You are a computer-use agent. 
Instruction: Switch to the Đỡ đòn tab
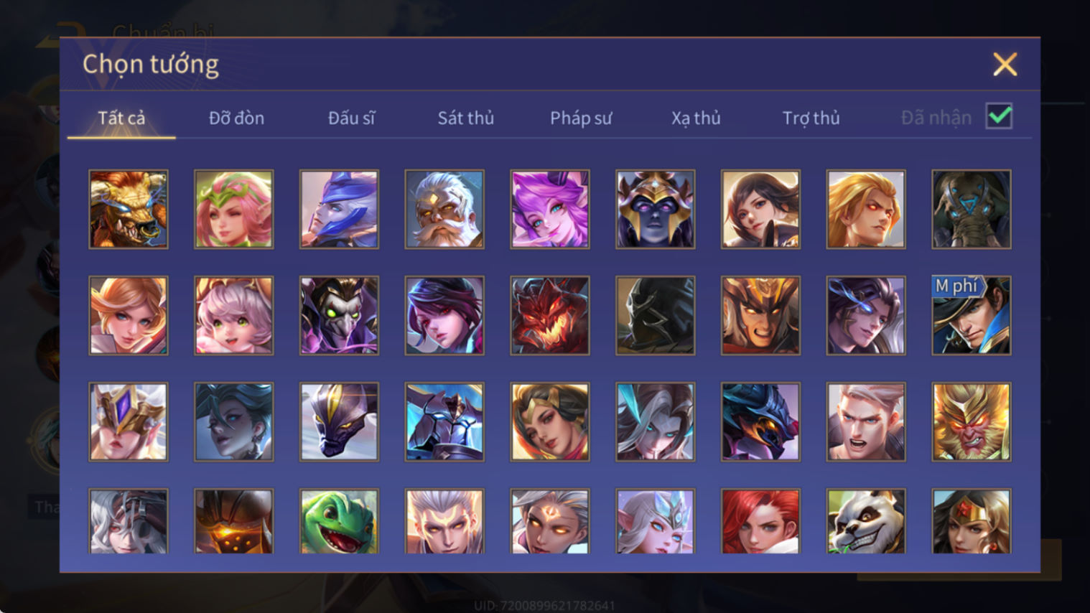236,118
